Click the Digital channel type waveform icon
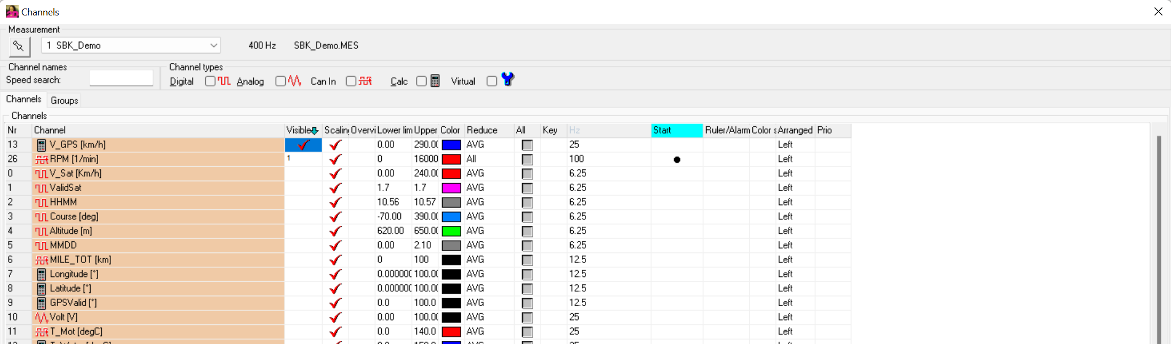The width and height of the screenshot is (1171, 344). click(x=224, y=81)
